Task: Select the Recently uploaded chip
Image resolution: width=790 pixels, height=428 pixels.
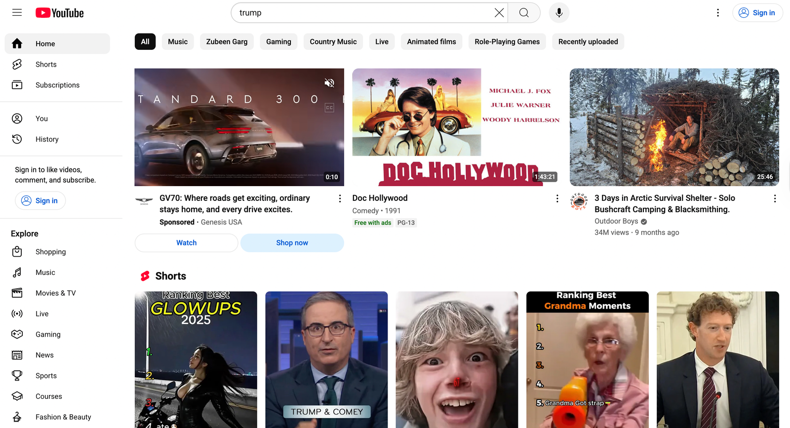Action: tap(588, 42)
